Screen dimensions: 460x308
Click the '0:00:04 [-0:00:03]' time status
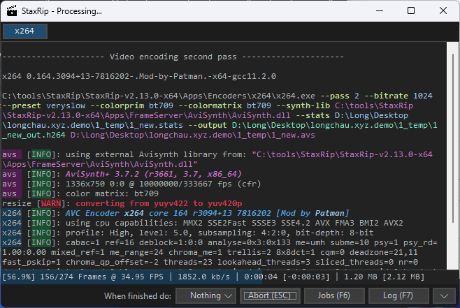pos(287,277)
